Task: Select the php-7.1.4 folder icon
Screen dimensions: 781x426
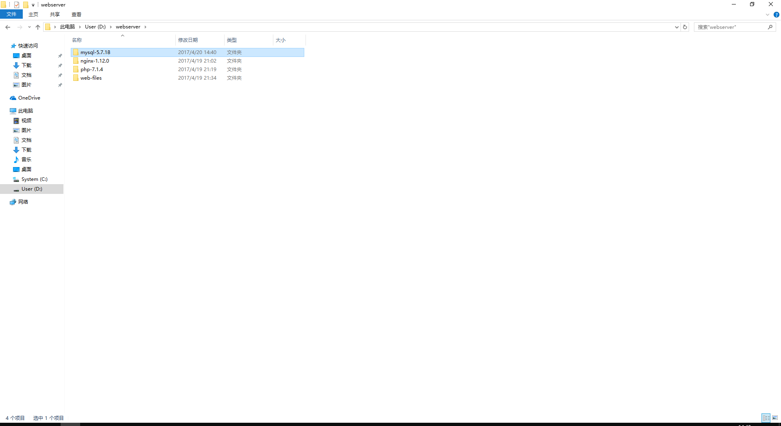Action: click(76, 70)
